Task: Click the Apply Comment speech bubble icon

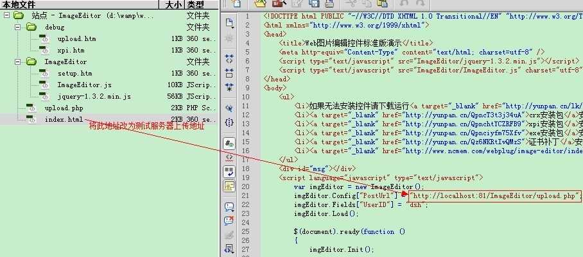Action: click(229, 207)
